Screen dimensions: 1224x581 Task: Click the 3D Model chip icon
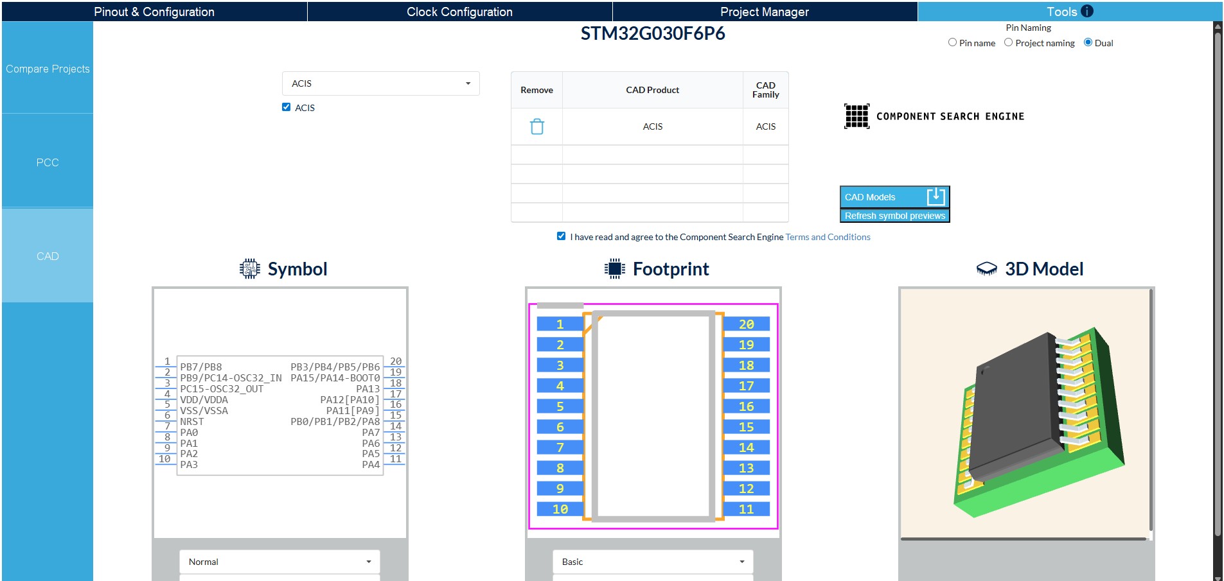point(987,269)
